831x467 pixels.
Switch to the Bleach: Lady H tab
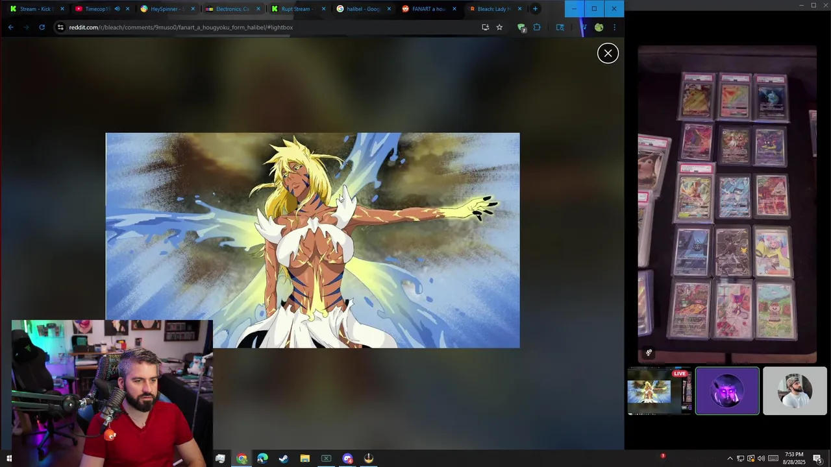coord(493,9)
